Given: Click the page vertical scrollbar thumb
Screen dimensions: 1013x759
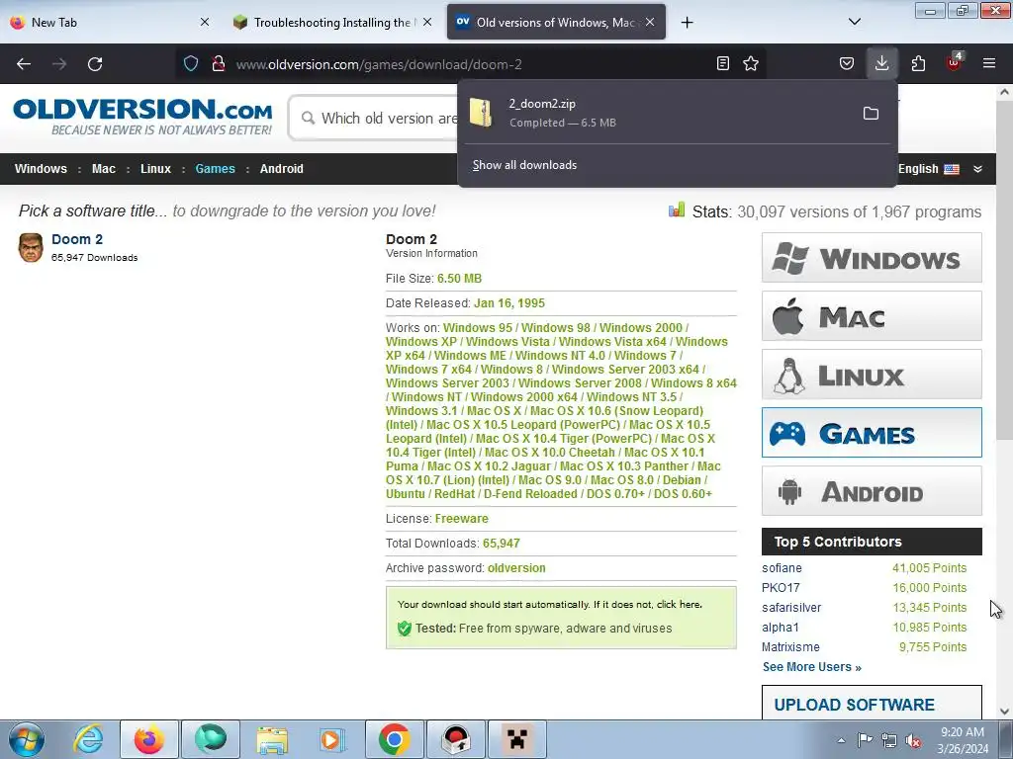Looking at the screenshot, I should (x=1004, y=271).
